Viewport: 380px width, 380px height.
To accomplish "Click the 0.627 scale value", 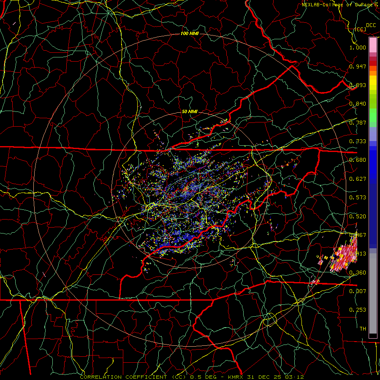I will (x=358, y=179).
